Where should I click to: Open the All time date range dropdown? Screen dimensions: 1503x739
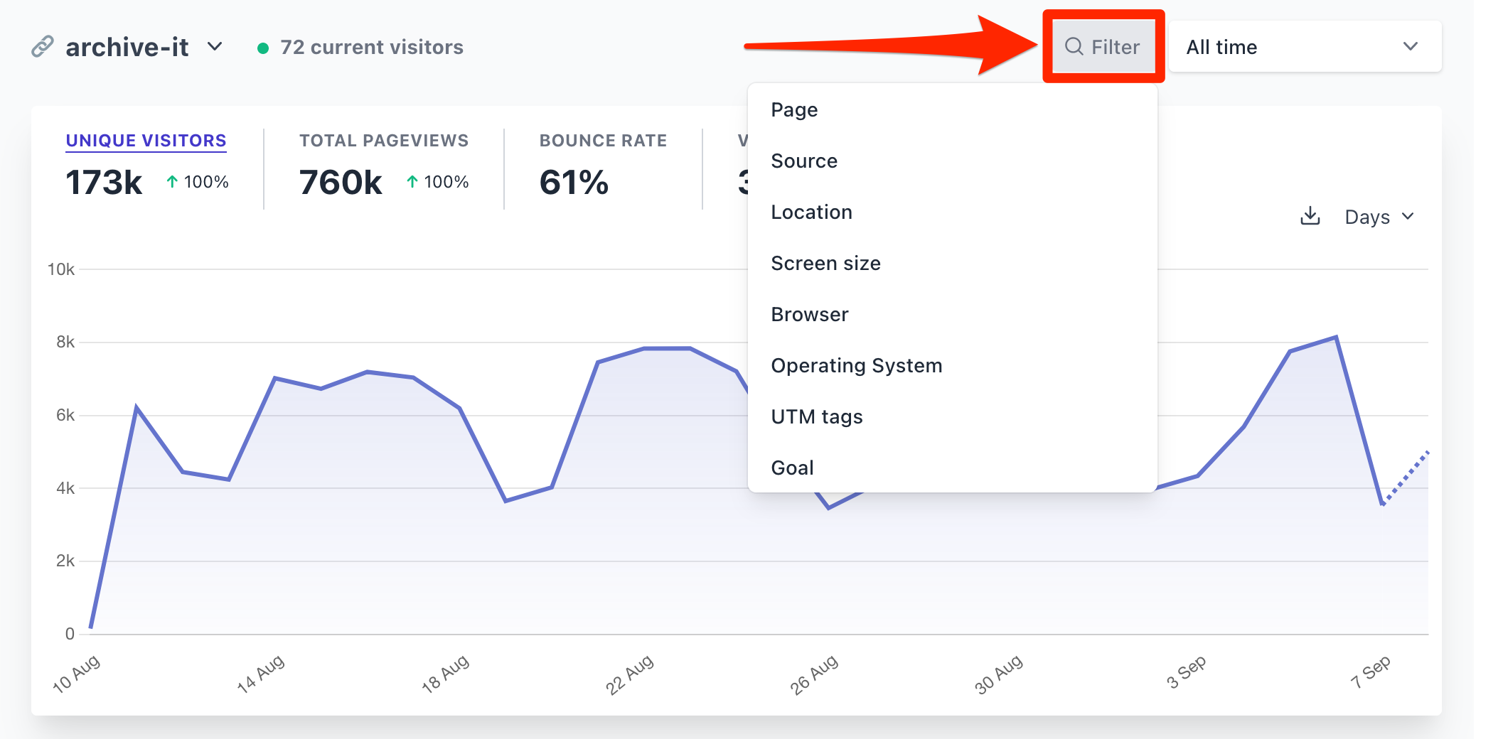point(1304,47)
